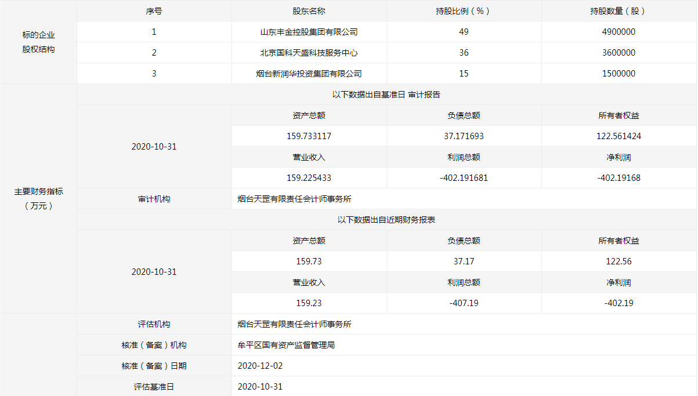
Task: Select the 核准（备案）日期 row label
Action: pyautogui.click(x=154, y=366)
